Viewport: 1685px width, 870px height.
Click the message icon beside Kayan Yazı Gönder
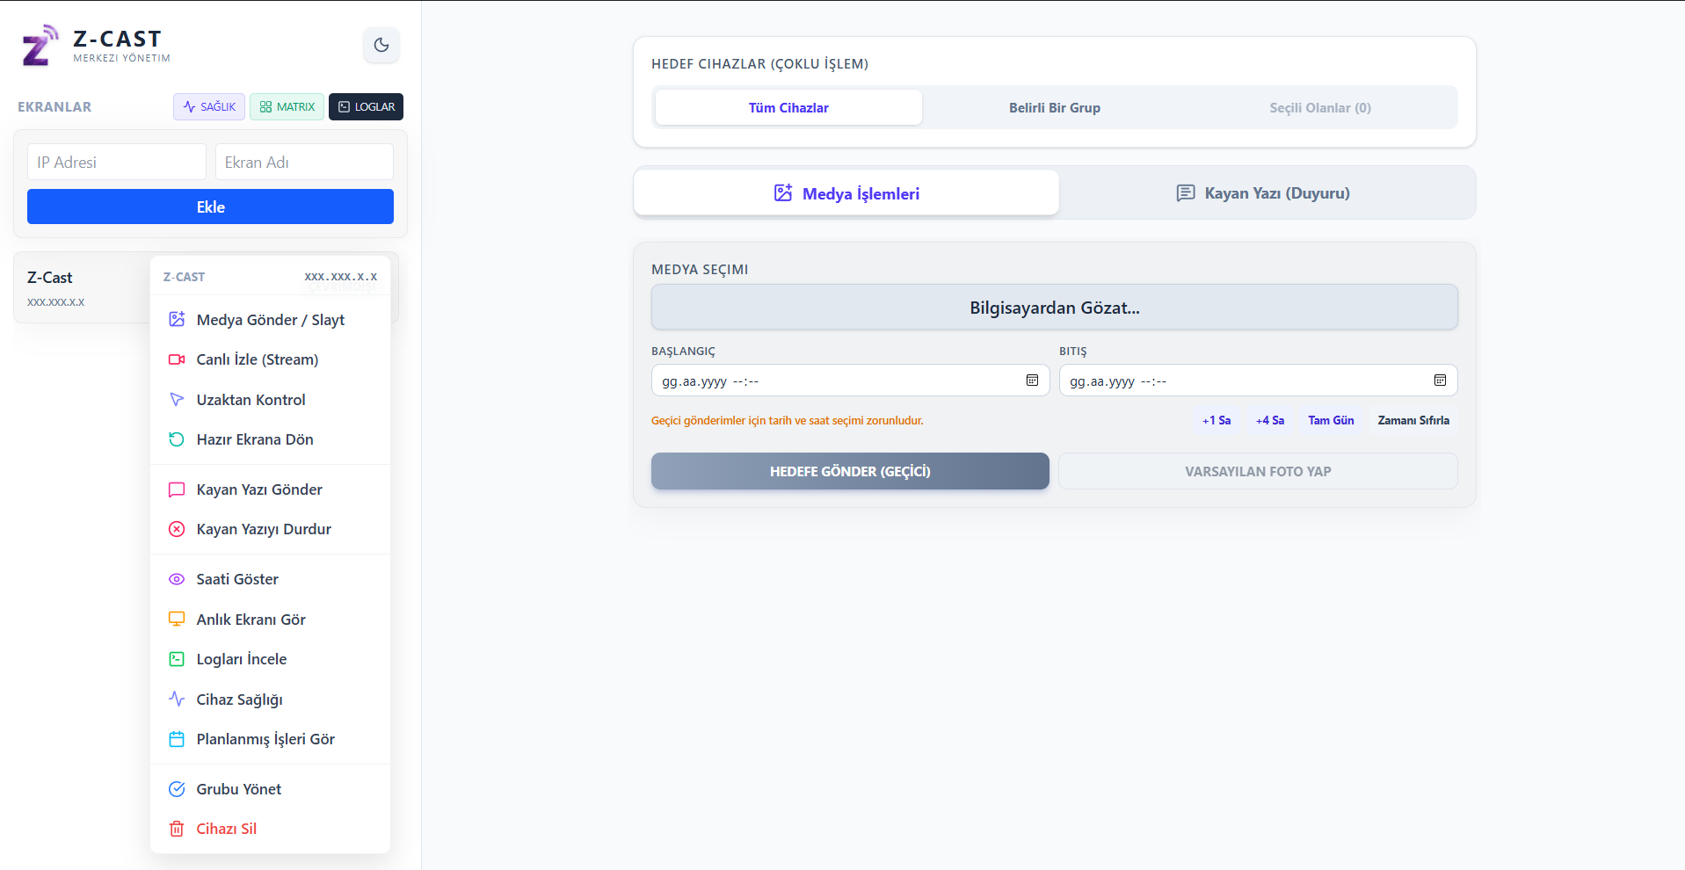pyautogui.click(x=177, y=489)
